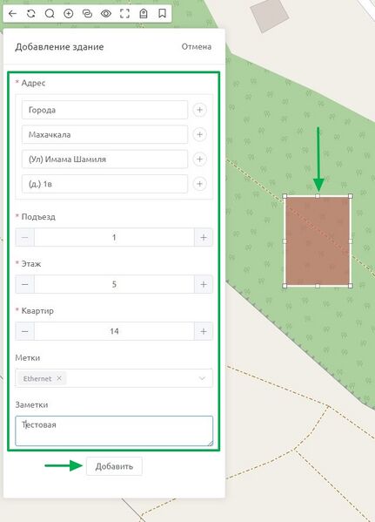Increase the Подъезд counter value

204,237
